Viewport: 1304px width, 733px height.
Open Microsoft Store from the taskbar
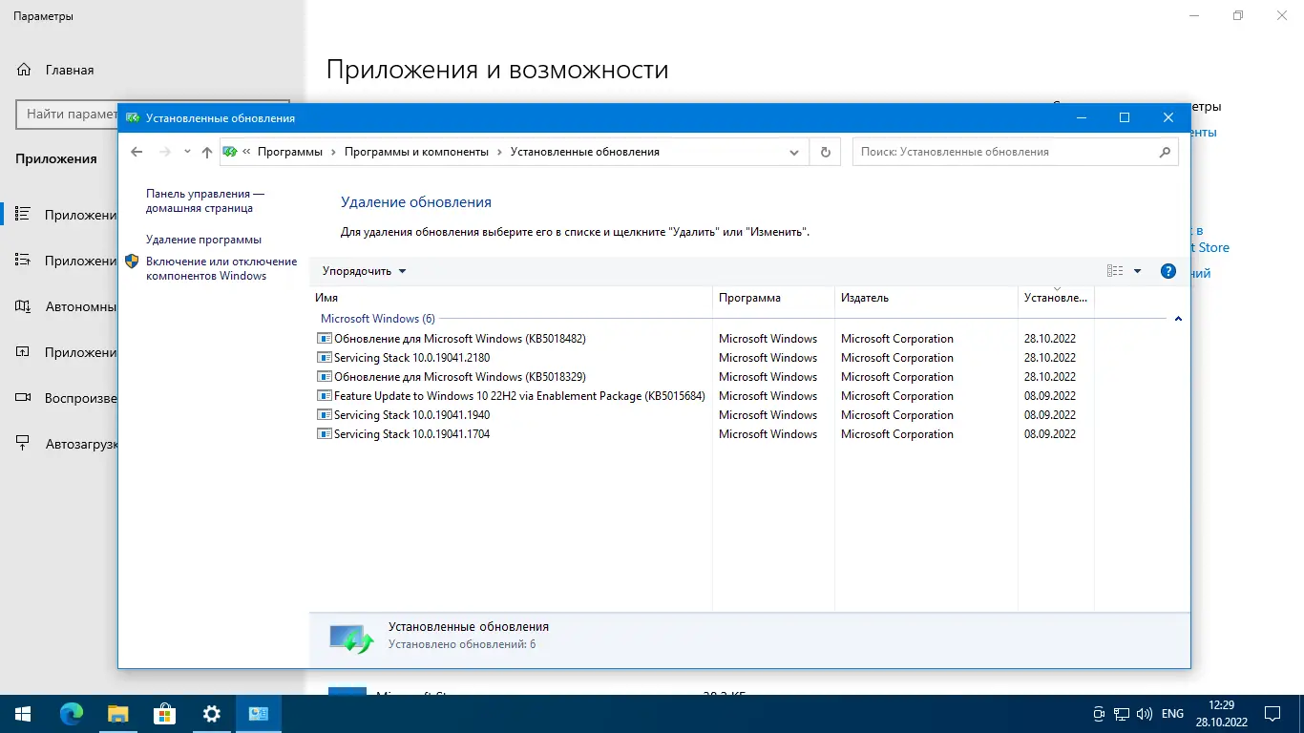164,714
